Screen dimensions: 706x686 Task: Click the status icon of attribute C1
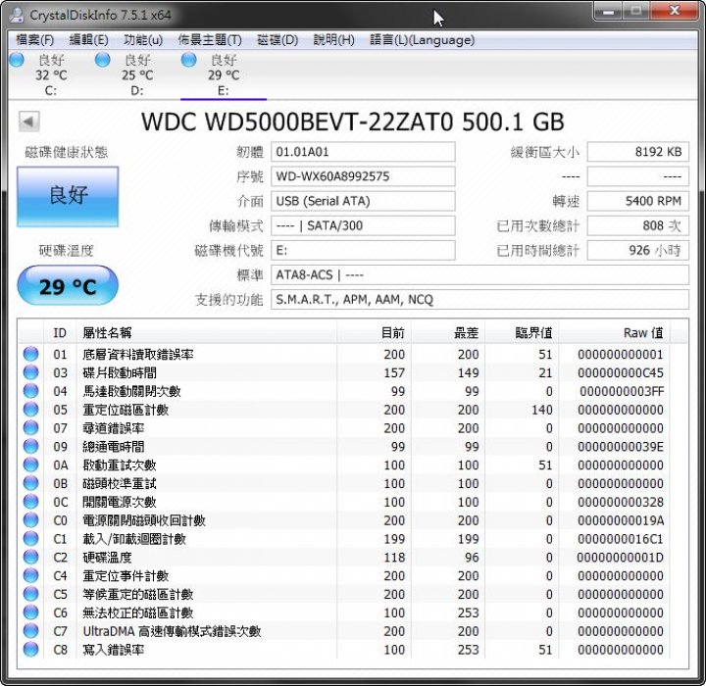coord(30,538)
